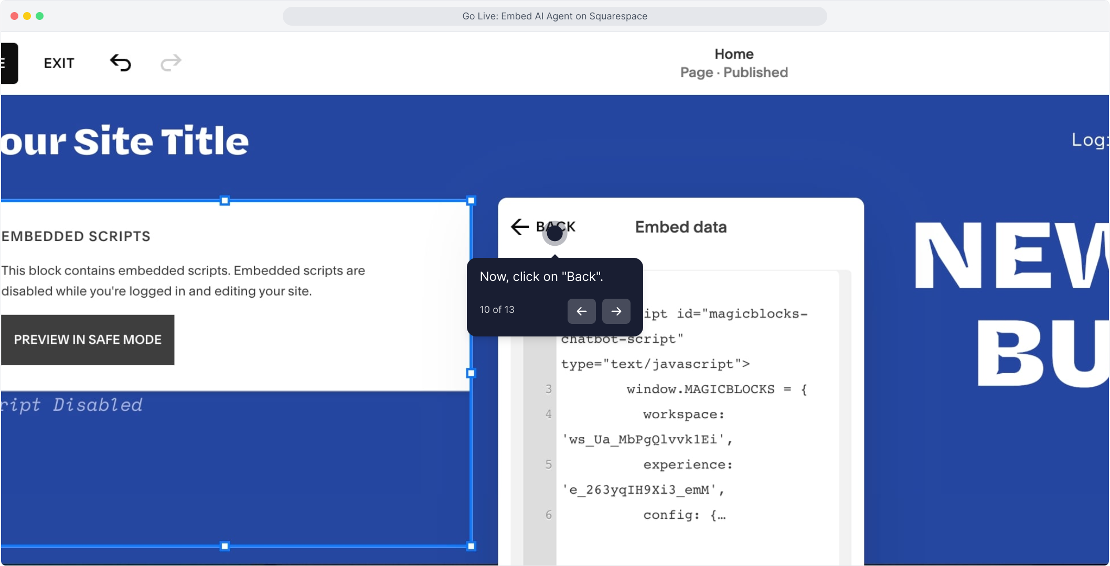Image resolution: width=1110 pixels, height=566 pixels.
Task: Click the bottom-center resize handle of block
Action: pyautogui.click(x=225, y=546)
